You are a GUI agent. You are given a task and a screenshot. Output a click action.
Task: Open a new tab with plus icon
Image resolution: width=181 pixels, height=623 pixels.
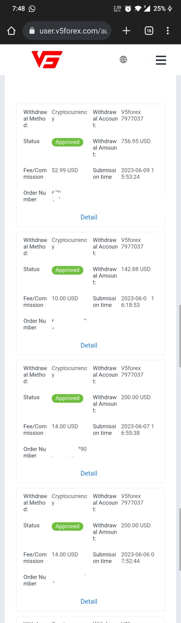pyautogui.click(x=126, y=31)
